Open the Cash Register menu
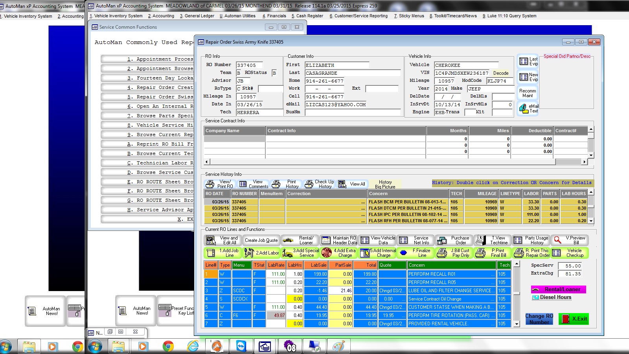The width and height of the screenshot is (629, 354). (307, 16)
